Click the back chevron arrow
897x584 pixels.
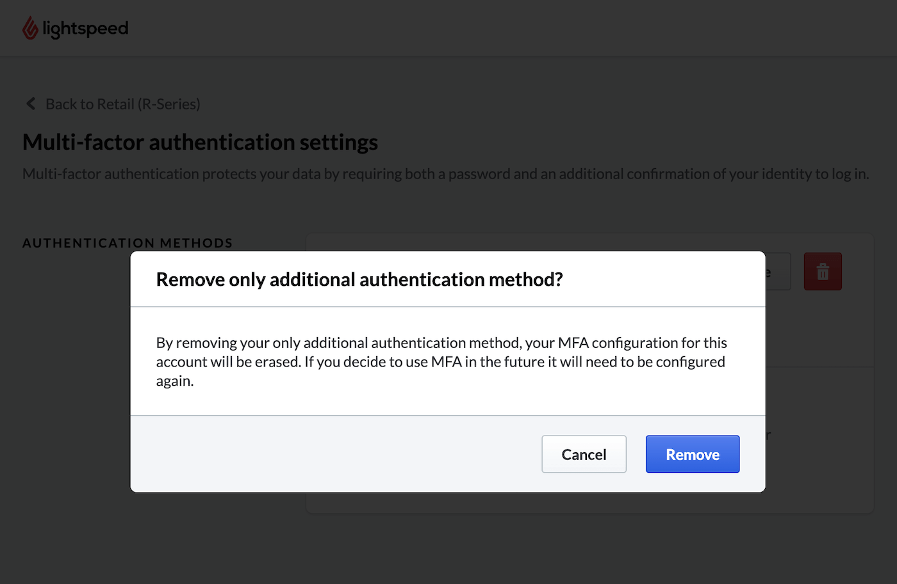click(x=30, y=104)
